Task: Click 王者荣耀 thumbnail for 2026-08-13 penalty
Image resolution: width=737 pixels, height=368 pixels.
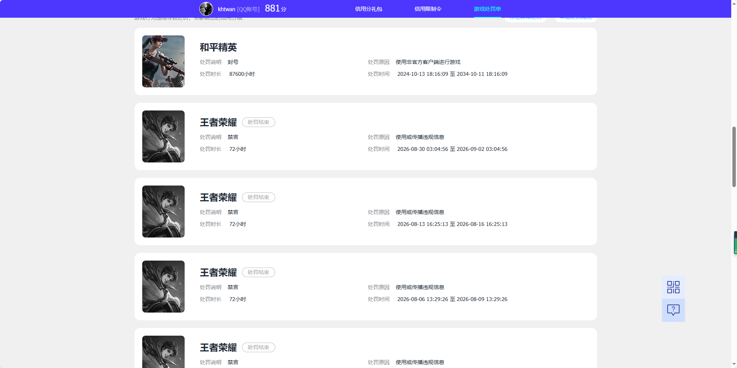Action: click(x=163, y=211)
